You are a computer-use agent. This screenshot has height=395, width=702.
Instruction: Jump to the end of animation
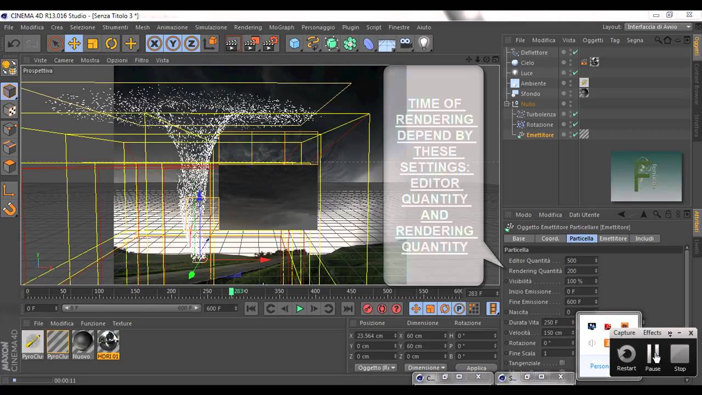pos(347,309)
